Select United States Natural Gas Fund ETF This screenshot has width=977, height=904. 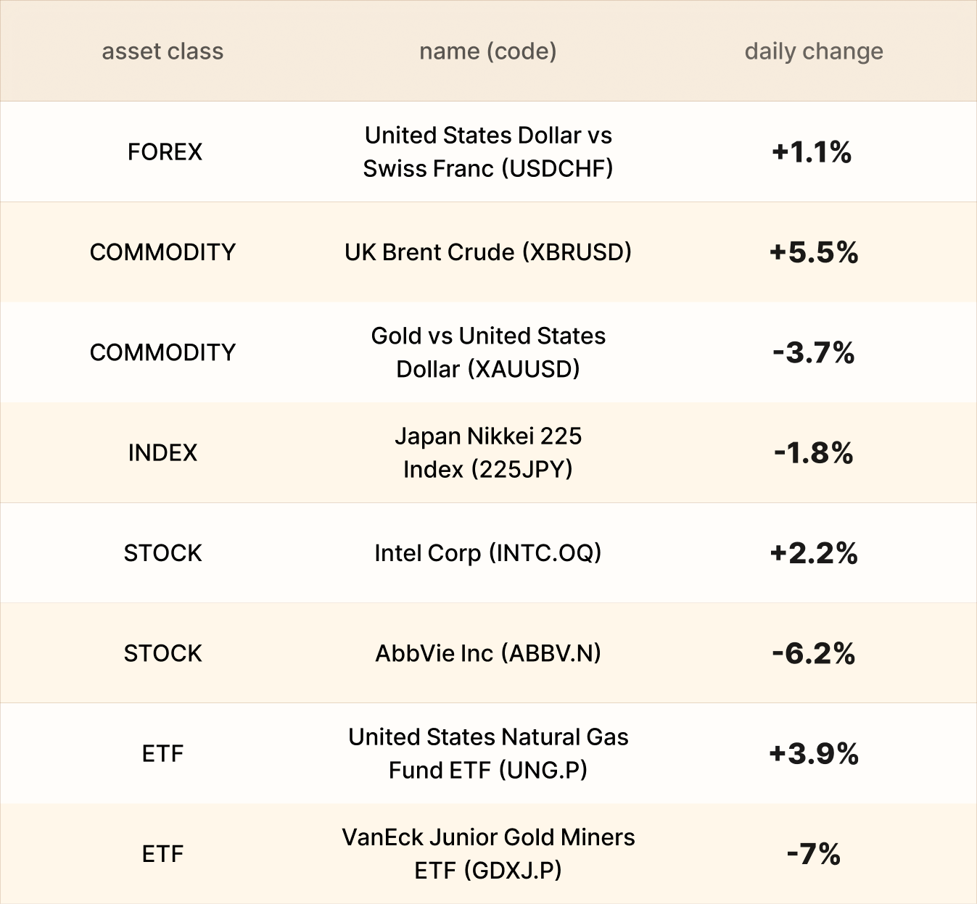487,753
